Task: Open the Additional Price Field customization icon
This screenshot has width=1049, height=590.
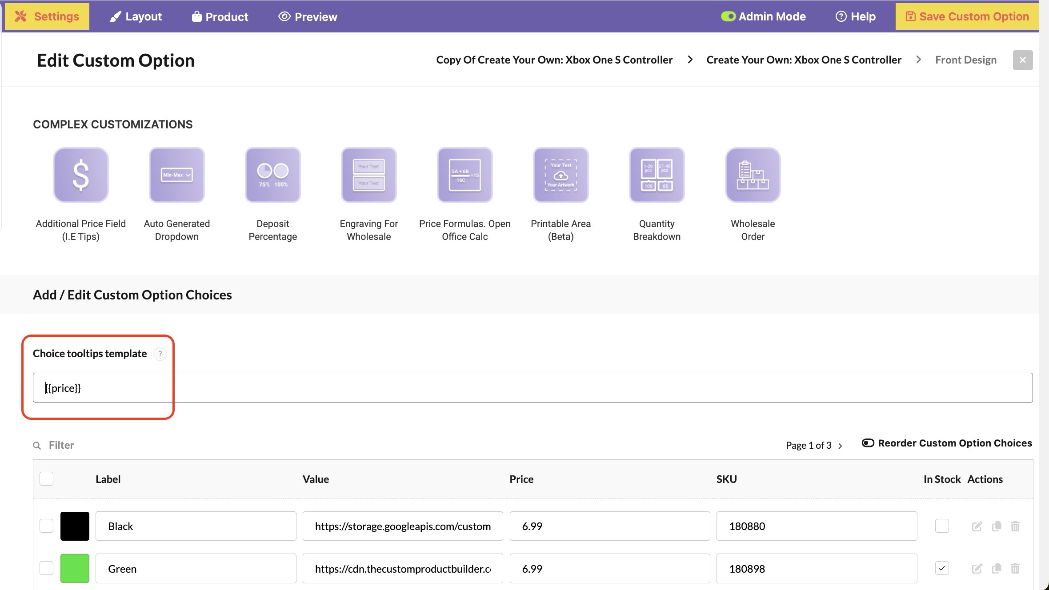Action: (x=81, y=175)
